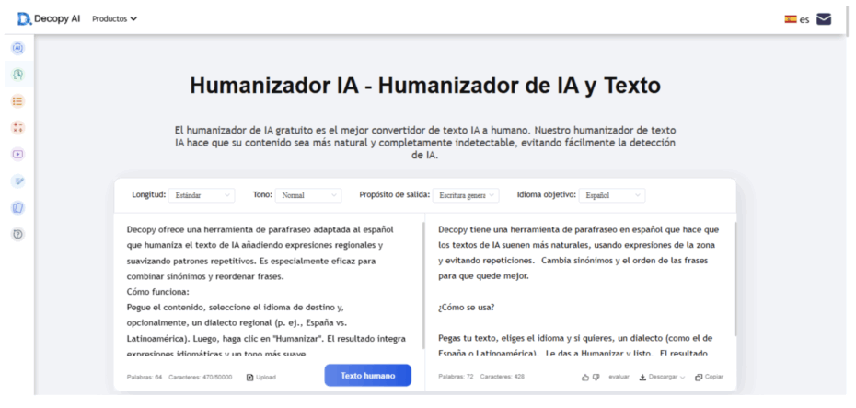This screenshot has width=856, height=408.
Task: Click inside the right output text area
Action: pos(582,289)
